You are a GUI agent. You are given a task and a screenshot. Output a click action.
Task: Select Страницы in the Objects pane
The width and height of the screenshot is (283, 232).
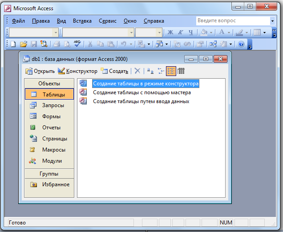(x=49, y=139)
